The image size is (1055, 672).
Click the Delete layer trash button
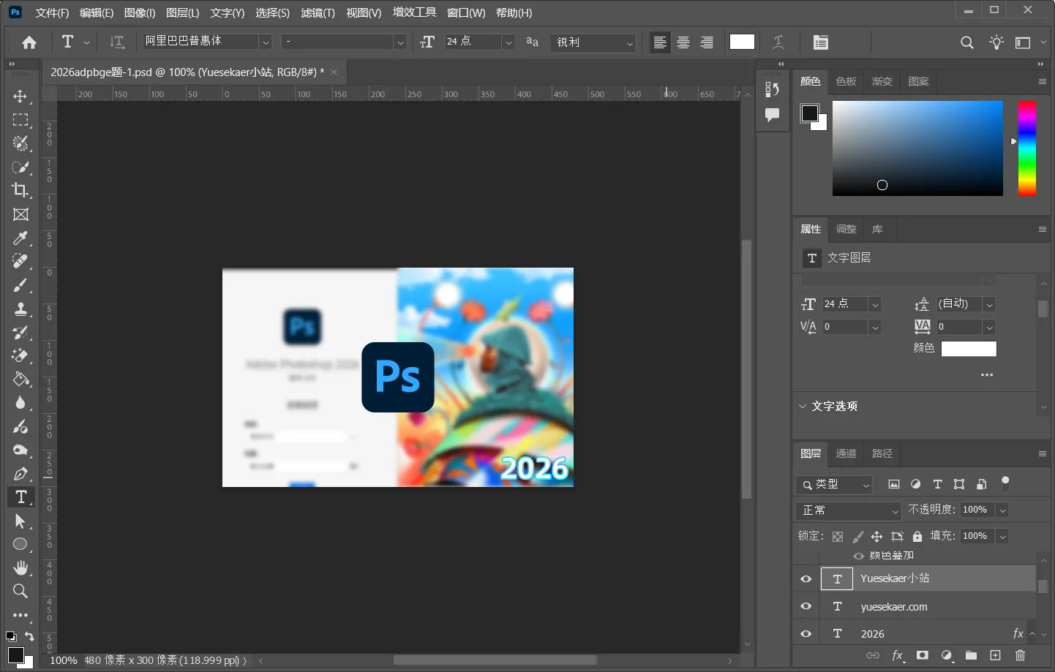point(1021,656)
